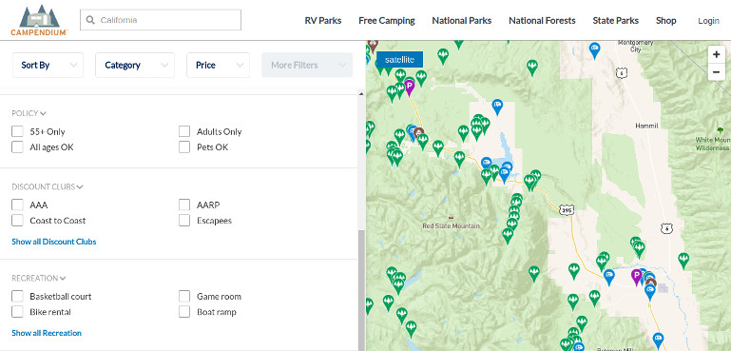Expand the Price dropdown
The height and width of the screenshot is (351, 731).
[x=219, y=65]
